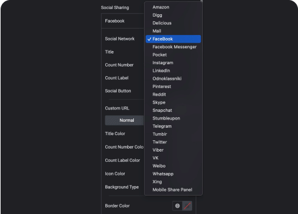
Task: Select the checked FaceBook option
Action: 173,39
